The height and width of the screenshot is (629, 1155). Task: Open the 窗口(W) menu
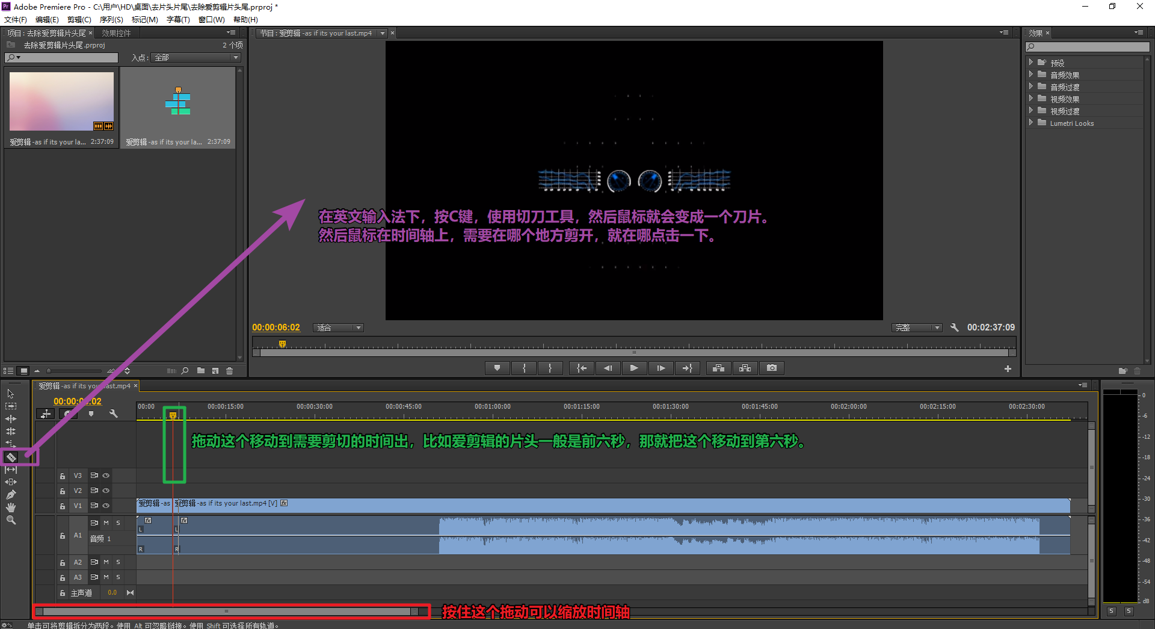click(212, 20)
